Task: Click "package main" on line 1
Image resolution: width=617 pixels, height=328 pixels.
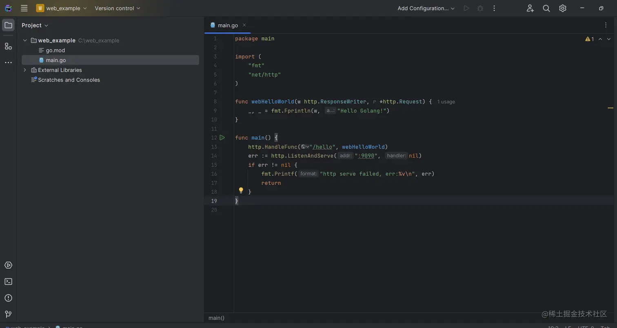Action: (x=255, y=39)
